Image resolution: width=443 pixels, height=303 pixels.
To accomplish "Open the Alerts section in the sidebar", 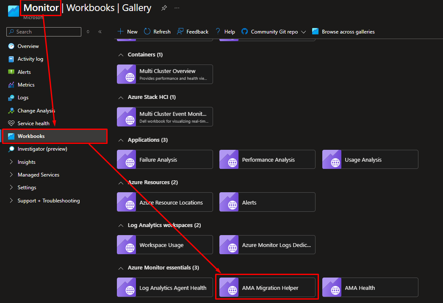I will point(24,72).
